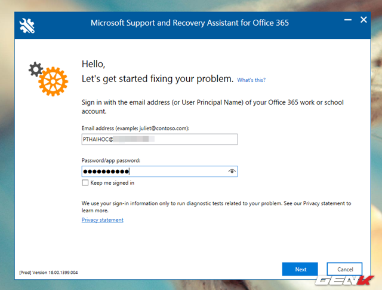Focus the Email address input field
The image size is (382, 290).
[x=159, y=139]
